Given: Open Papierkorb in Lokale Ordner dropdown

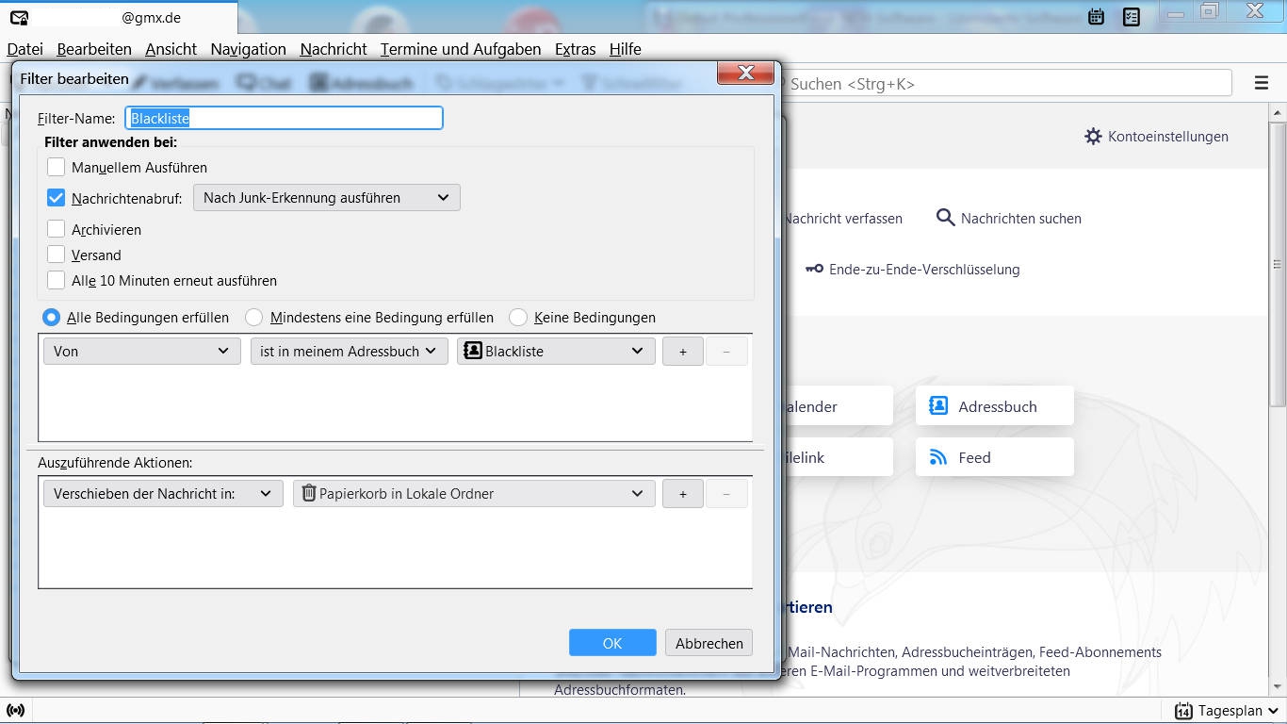Looking at the screenshot, I should pos(474,493).
